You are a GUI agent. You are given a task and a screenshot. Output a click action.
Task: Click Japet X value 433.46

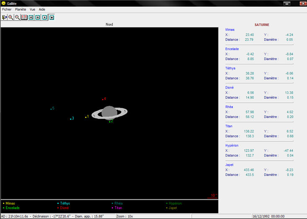[x=249, y=170]
